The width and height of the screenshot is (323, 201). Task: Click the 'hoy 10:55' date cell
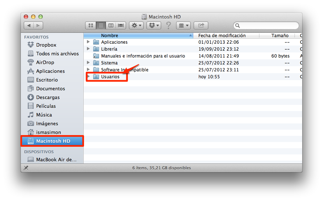coord(209,76)
